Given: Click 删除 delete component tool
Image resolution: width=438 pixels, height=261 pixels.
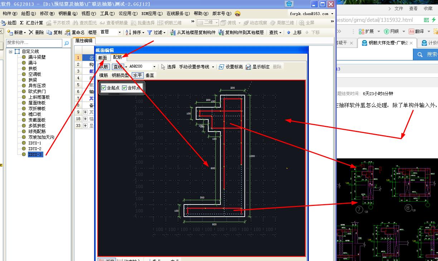Looking at the screenshot, I should (x=36, y=32).
